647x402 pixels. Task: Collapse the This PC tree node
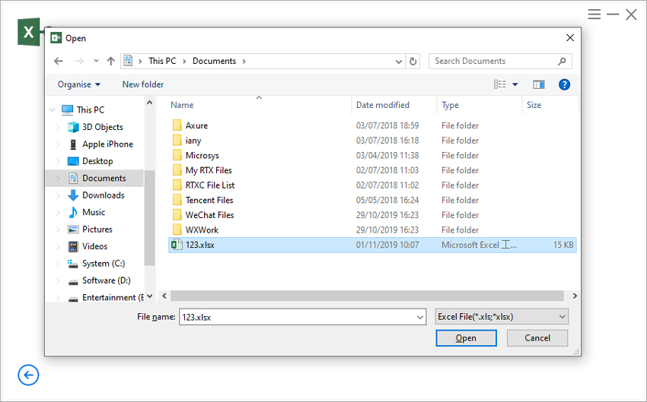(53, 110)
